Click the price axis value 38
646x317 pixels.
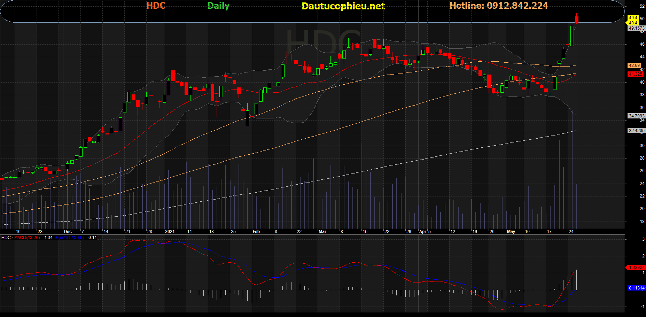coord(642,95)
